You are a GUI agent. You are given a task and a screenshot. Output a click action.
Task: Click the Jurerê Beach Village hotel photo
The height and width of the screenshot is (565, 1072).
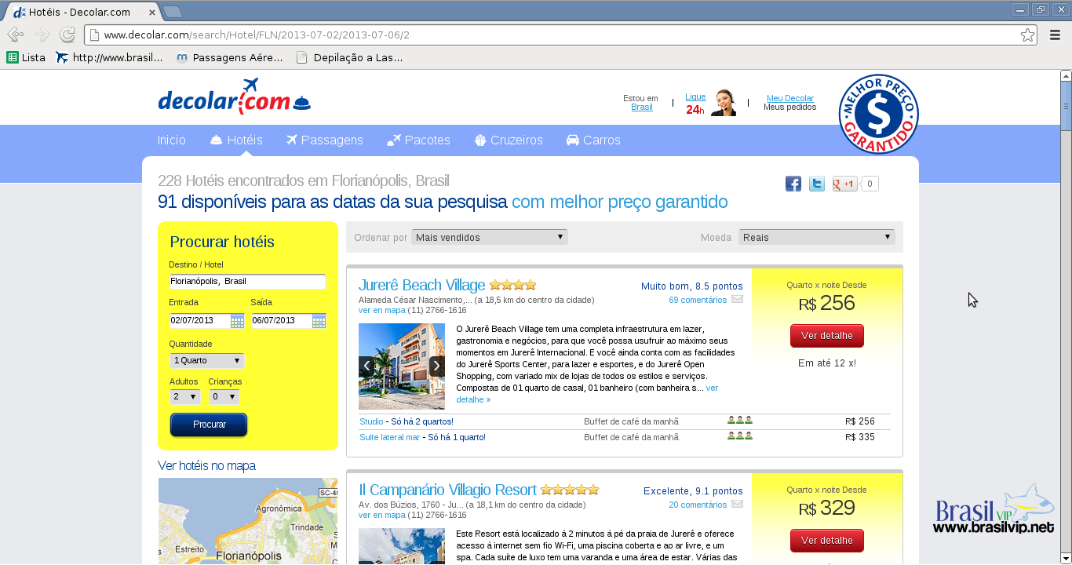(x=402, y=366)
